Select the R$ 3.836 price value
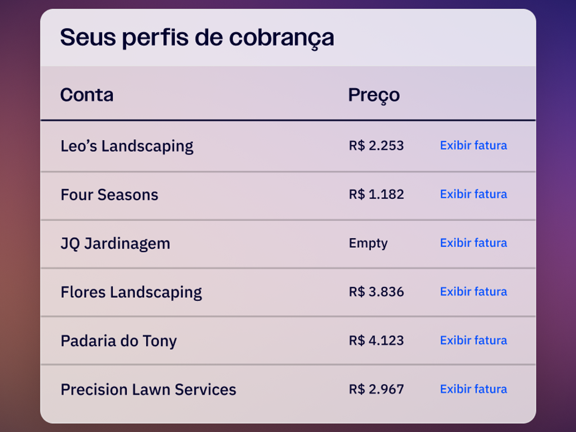 [376, 292]
